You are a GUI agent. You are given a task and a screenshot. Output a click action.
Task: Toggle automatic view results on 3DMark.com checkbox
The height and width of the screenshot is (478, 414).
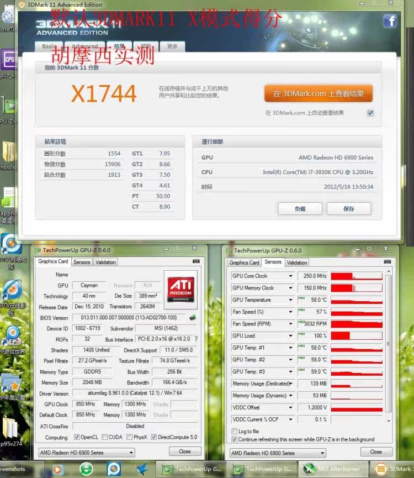click(370, 113)
